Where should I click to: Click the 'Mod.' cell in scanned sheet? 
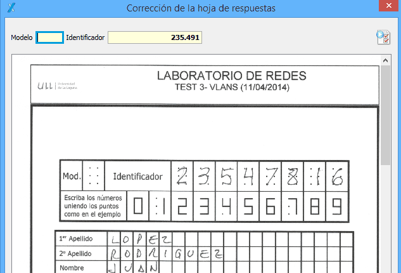click(72, 176)
